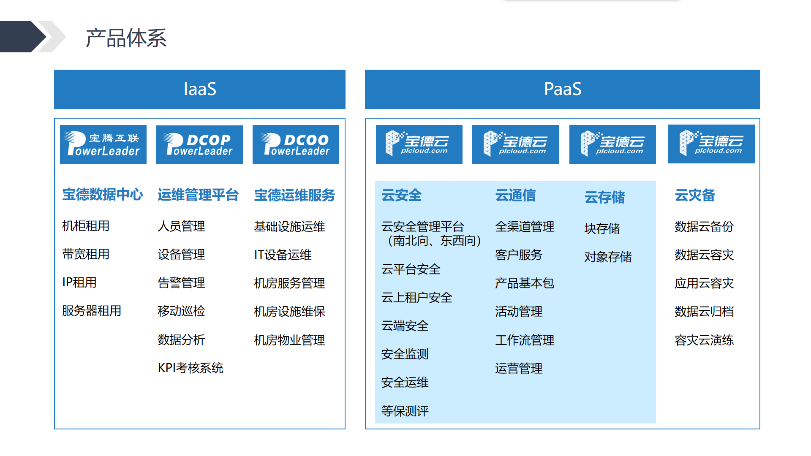Click the DCOP PowerLeader logo
This screenshot has height=456, width=811.
click(199, 144)
